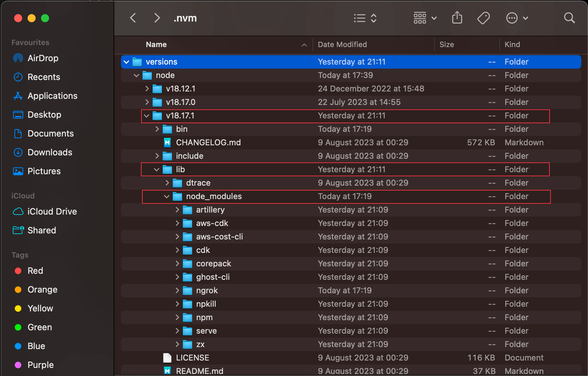588x376 pixels.
Task: Click the back navigation arrow
Action: coord(133,18)
